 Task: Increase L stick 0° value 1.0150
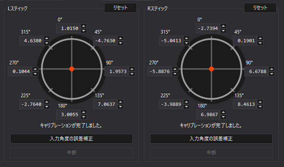click(x=84, y=26)
